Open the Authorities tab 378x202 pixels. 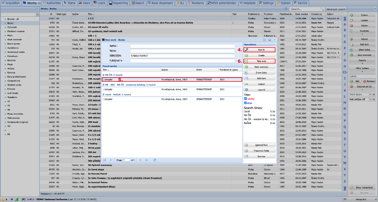[51, 3]
